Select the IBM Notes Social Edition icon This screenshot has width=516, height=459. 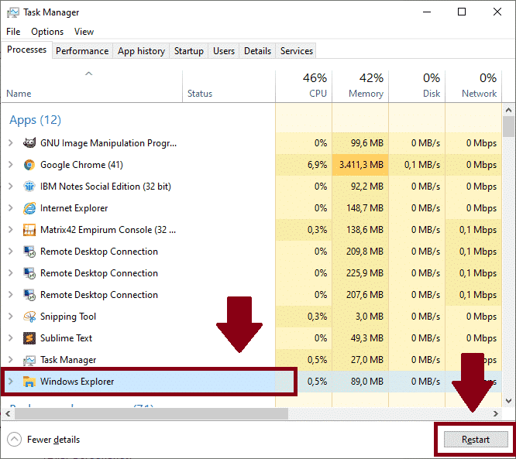29,187
